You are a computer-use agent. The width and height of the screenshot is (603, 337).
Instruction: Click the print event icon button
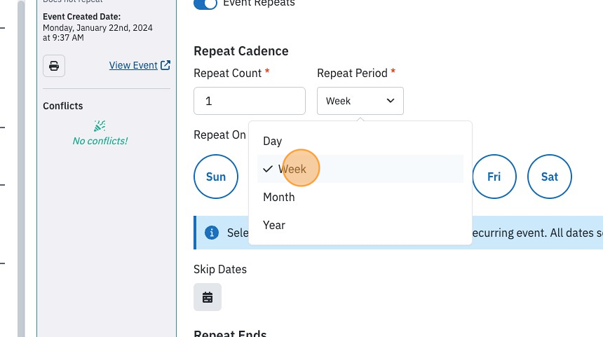54,66
